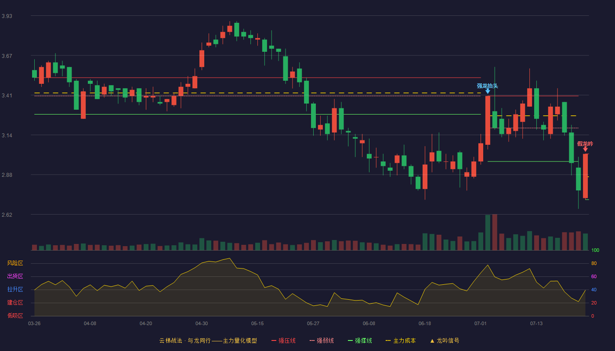Click the 06-08 date label
Viewport: 615px width, 351px height.
tap(369, 323)
